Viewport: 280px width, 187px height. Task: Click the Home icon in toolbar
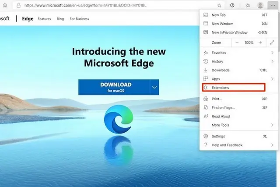(5, 5)
